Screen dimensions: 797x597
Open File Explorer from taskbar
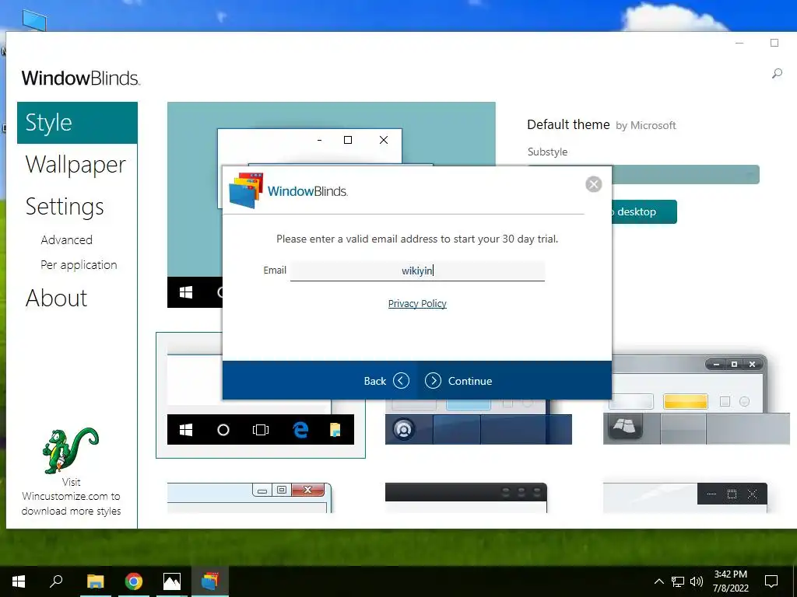[x=96, y=581]
